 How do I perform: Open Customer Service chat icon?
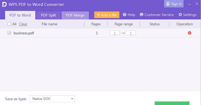pos(141,15)
